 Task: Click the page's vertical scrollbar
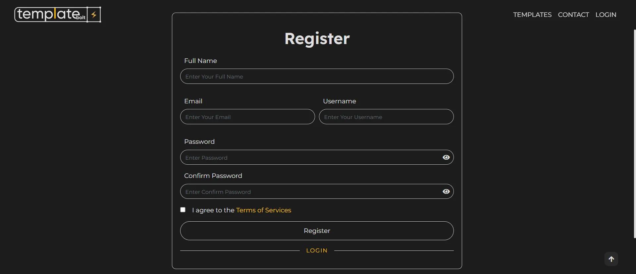pyautogui.click(x=635, y=133)
